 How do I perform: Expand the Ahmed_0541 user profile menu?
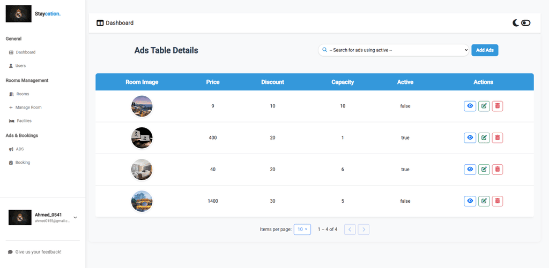click(75, 217)
